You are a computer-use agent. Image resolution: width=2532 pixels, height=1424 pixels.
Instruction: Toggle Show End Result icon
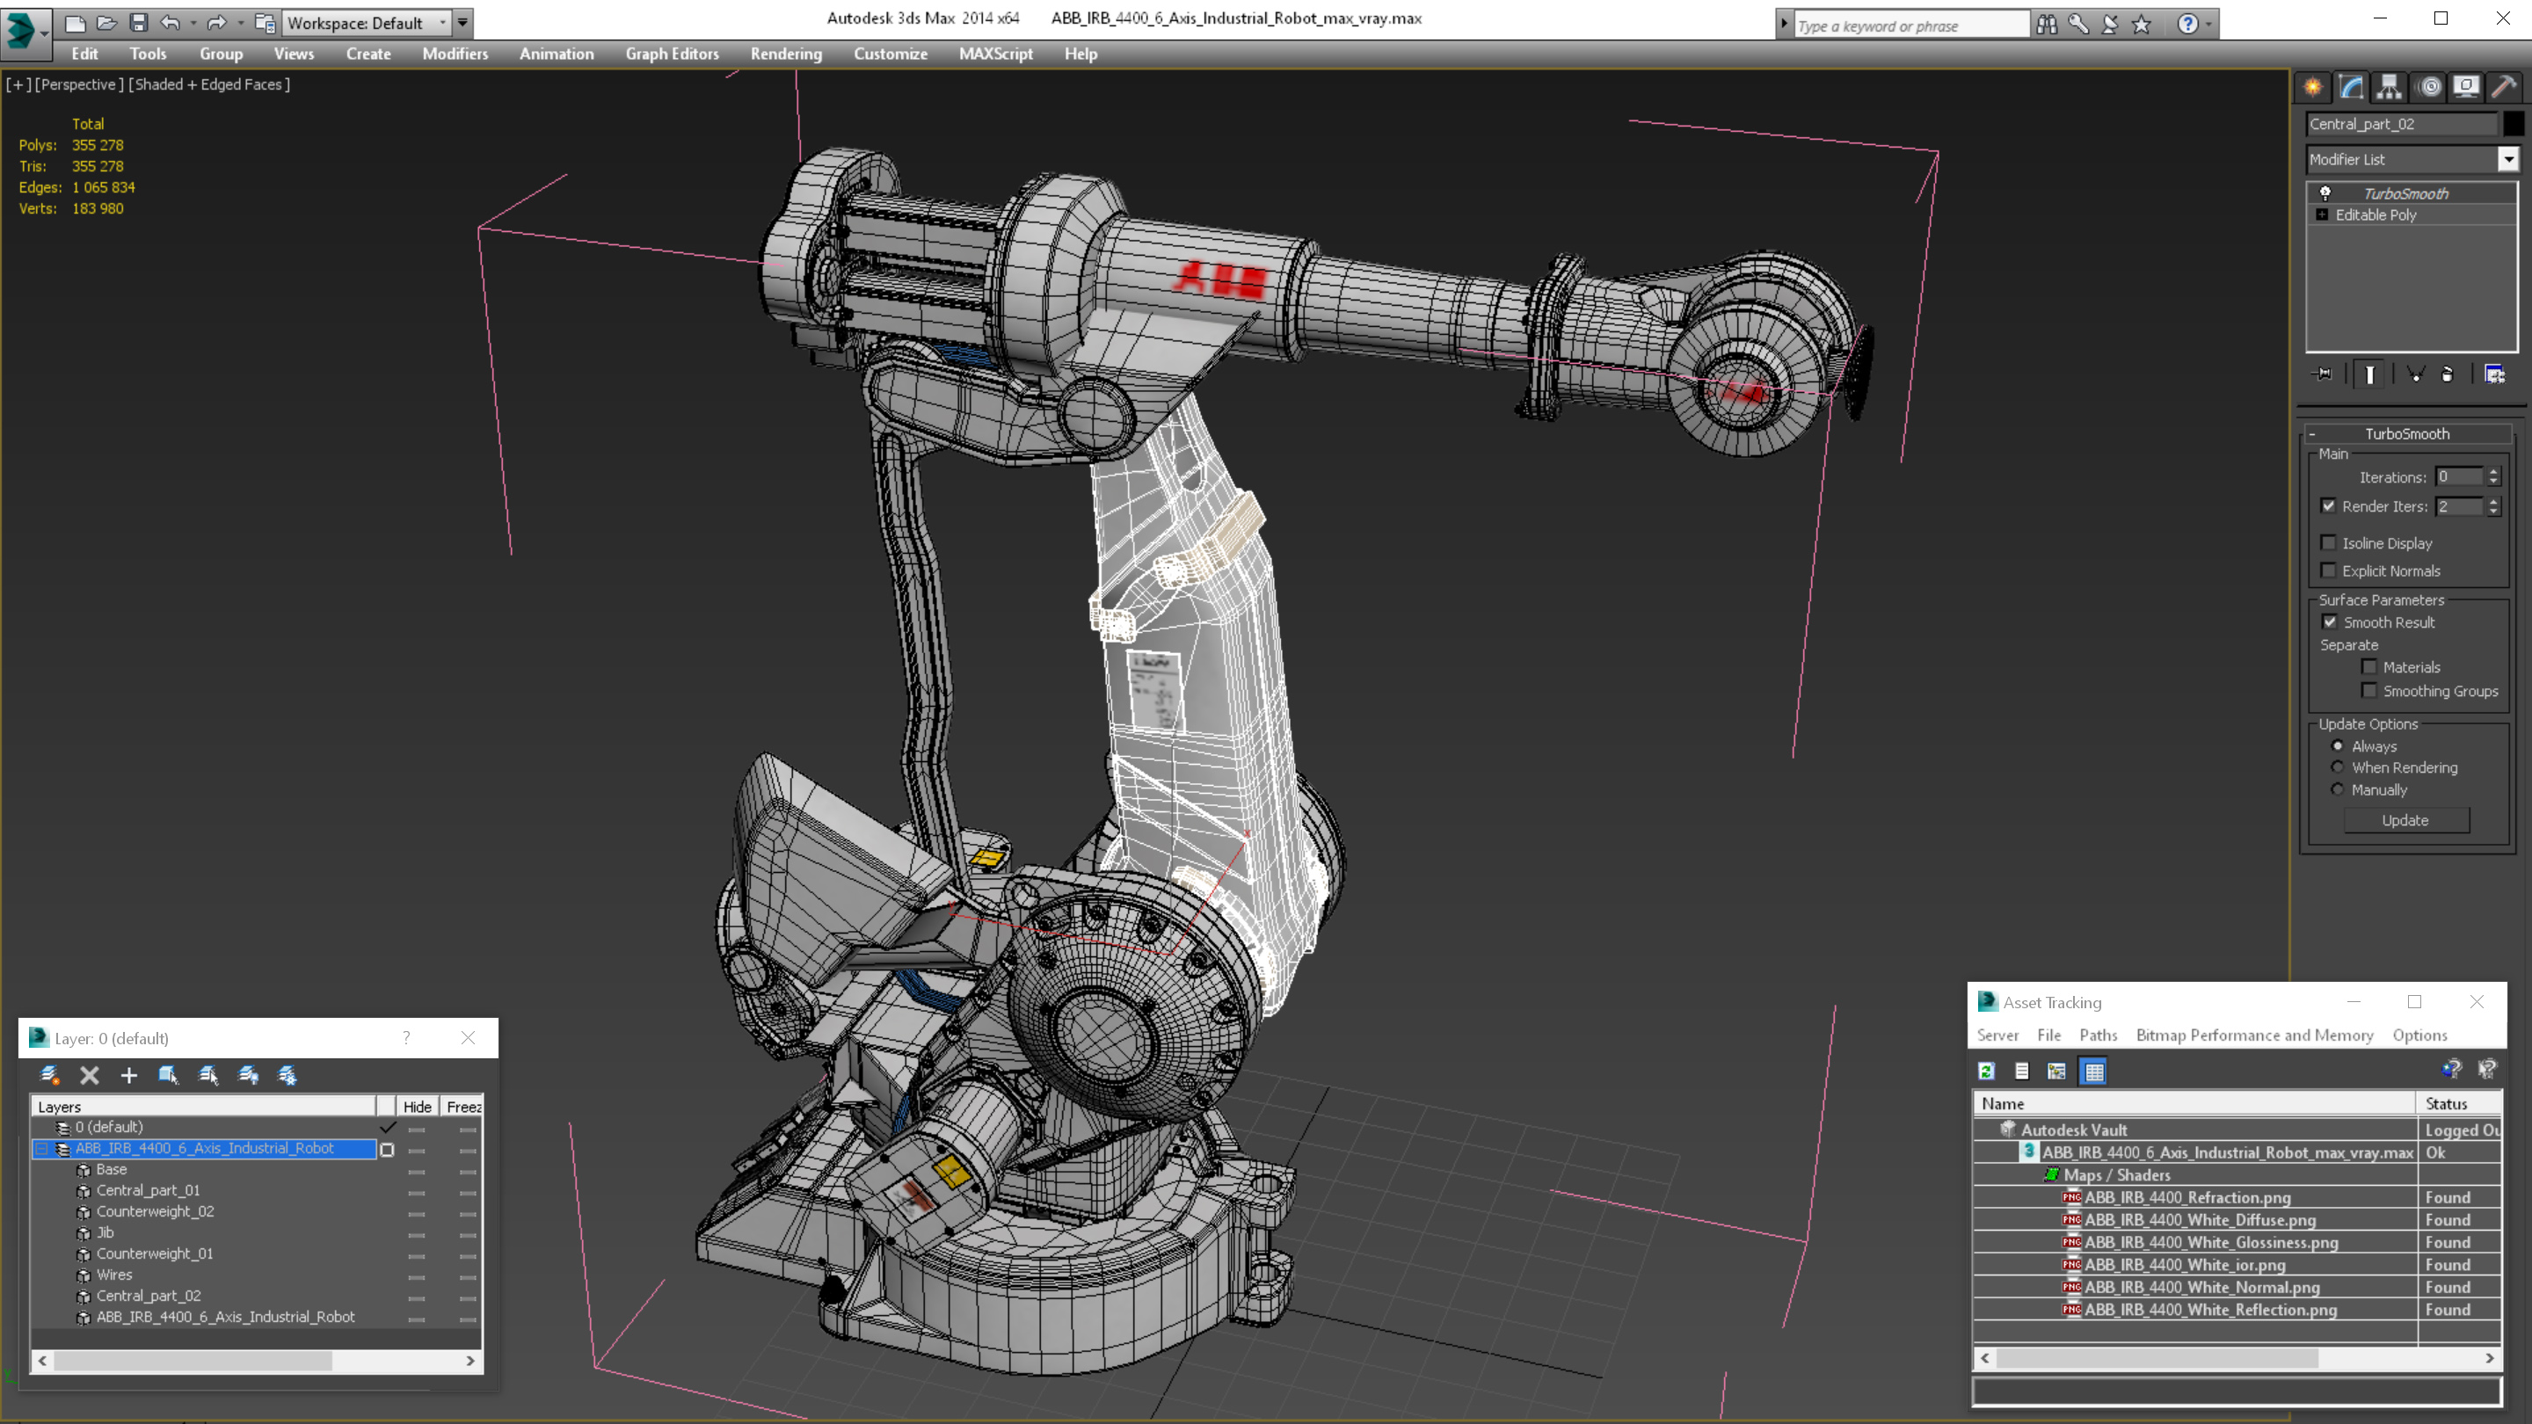coord(2370,374)
